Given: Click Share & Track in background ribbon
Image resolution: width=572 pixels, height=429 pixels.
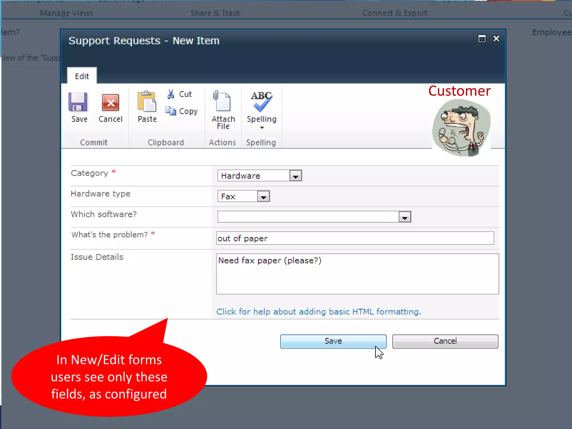Looking at the screenshot, I should 215,13.
